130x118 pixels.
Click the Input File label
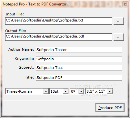click(15, 14)
